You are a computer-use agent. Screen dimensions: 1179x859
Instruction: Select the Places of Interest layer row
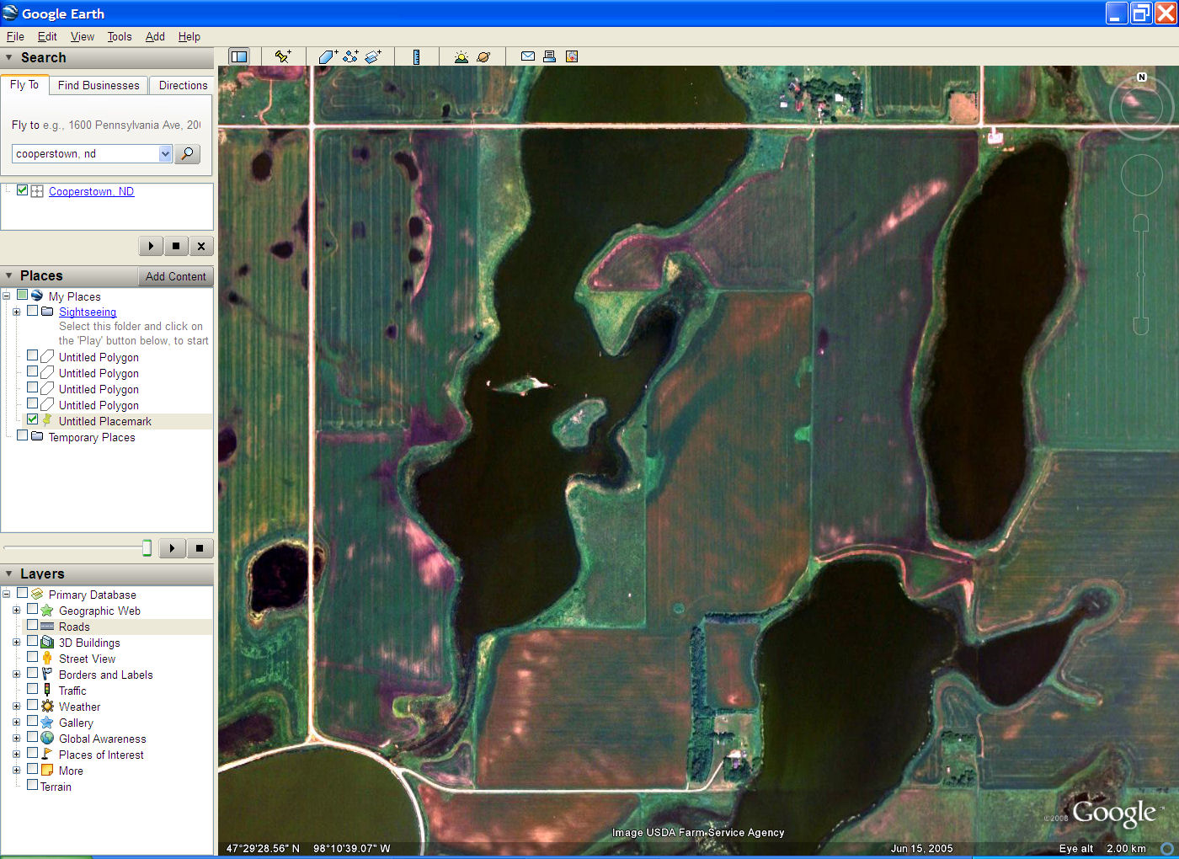(x=101, y=755)
